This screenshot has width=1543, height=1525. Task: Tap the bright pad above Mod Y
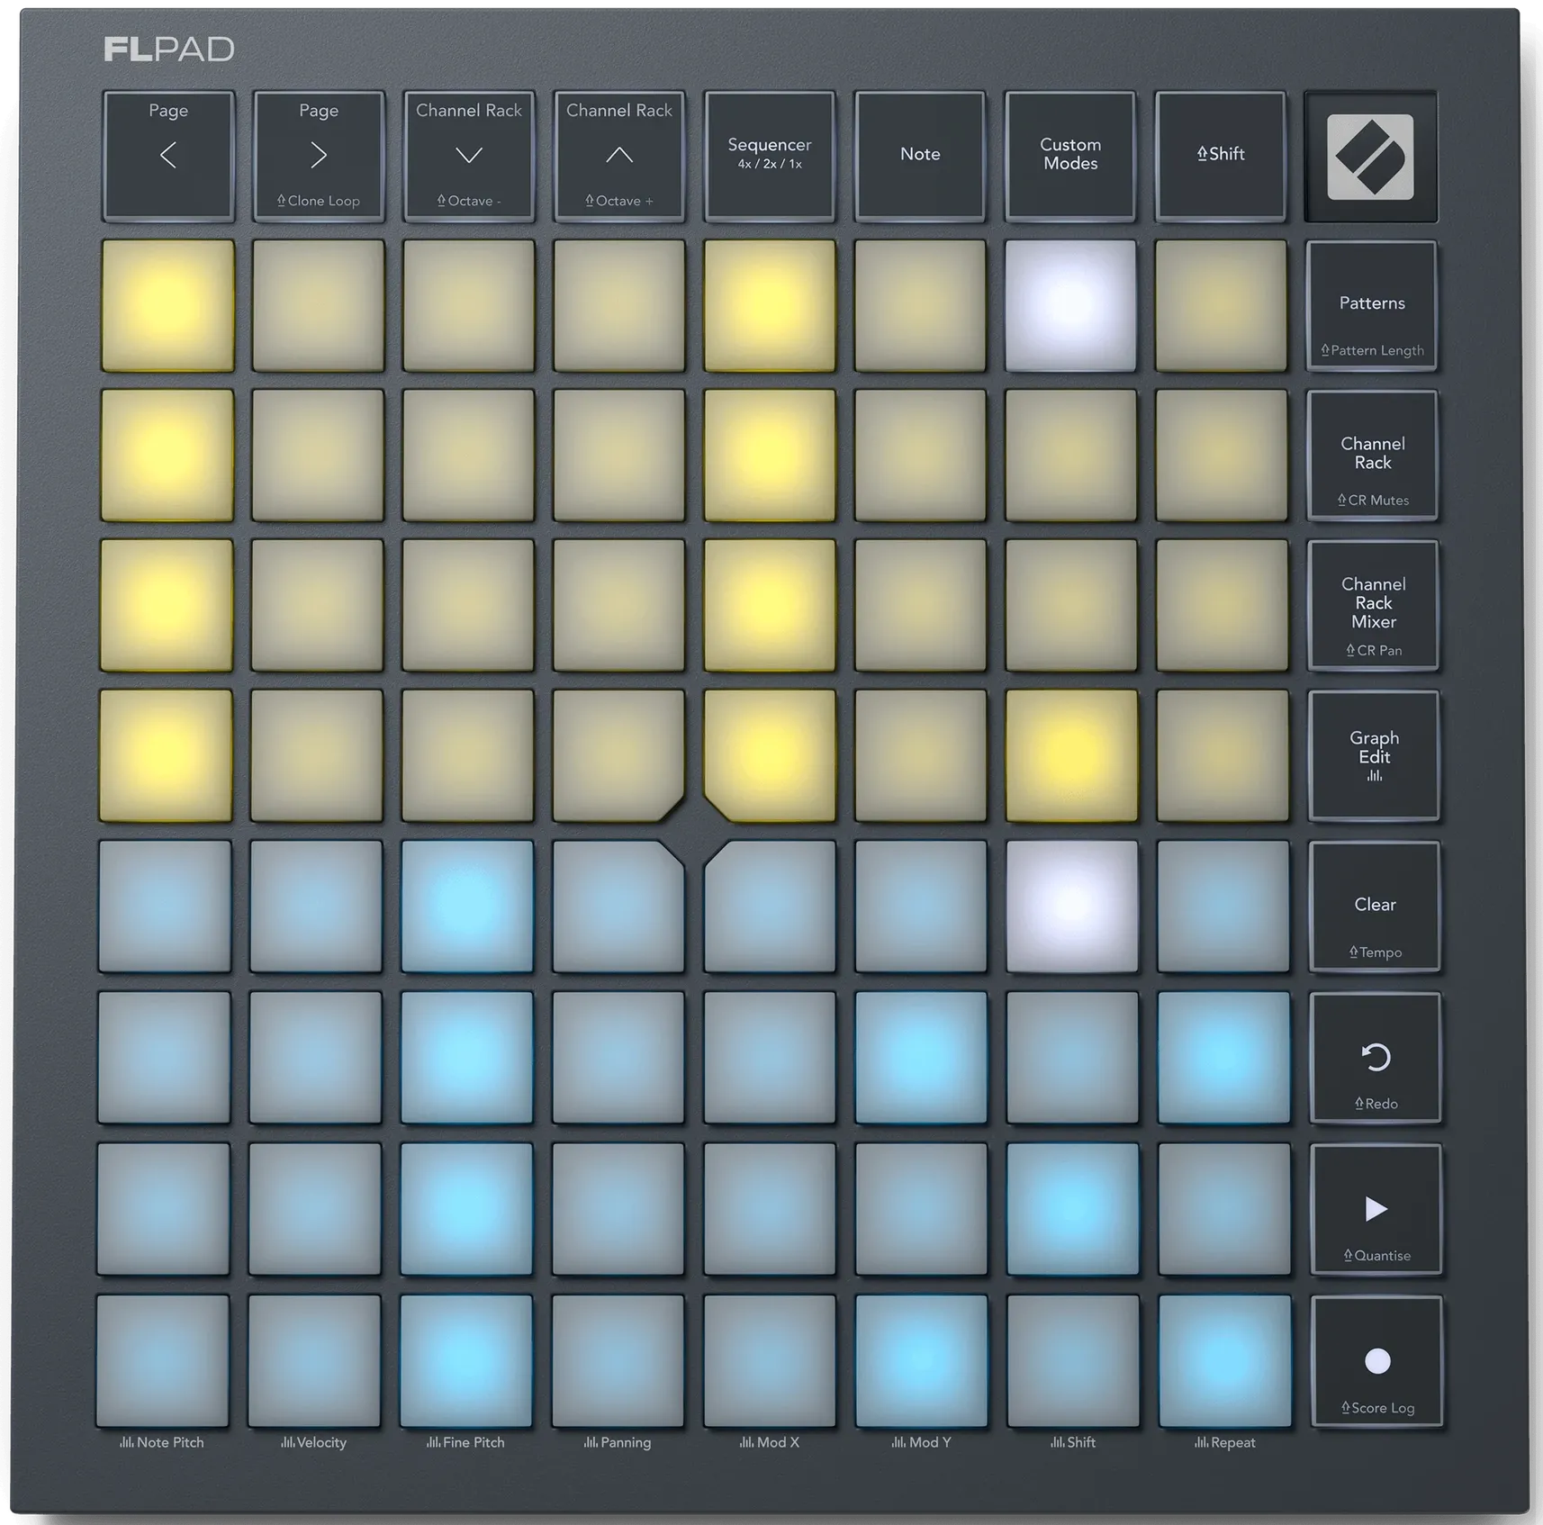[x=921, y=1361]
